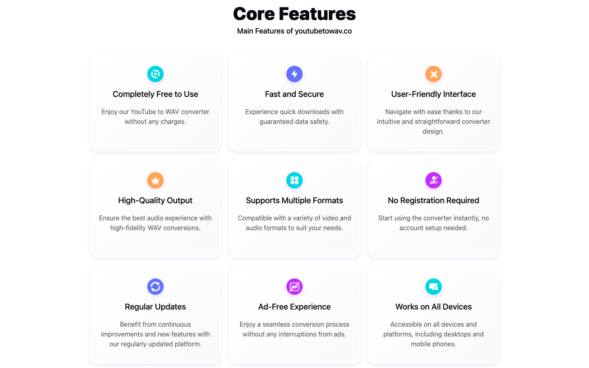Click the Ad-Free Experience heading
Screen dimensions: 589x368
[294, 307]
